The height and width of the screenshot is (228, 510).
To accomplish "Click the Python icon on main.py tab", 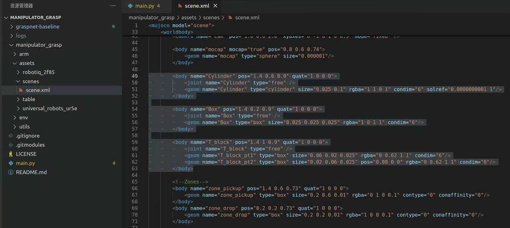I will 130,6.
